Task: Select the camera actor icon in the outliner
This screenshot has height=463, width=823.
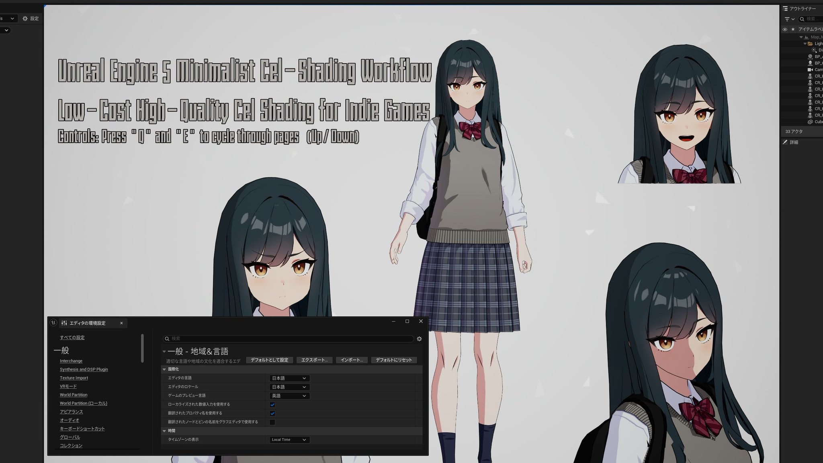Action: (810, 70)
